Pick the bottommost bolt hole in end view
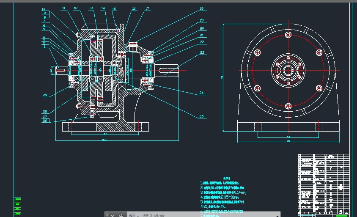Image resolution: width=357 pixels, height=217 pixels. tap(288, 106)
